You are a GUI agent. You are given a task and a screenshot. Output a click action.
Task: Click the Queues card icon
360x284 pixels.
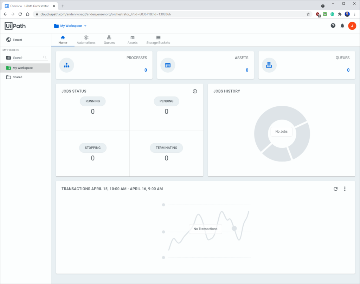(269, 65)
